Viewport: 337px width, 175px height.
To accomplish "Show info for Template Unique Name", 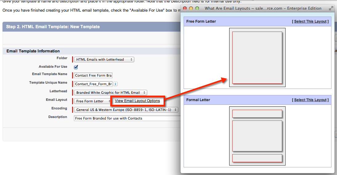I will point(116,84).
